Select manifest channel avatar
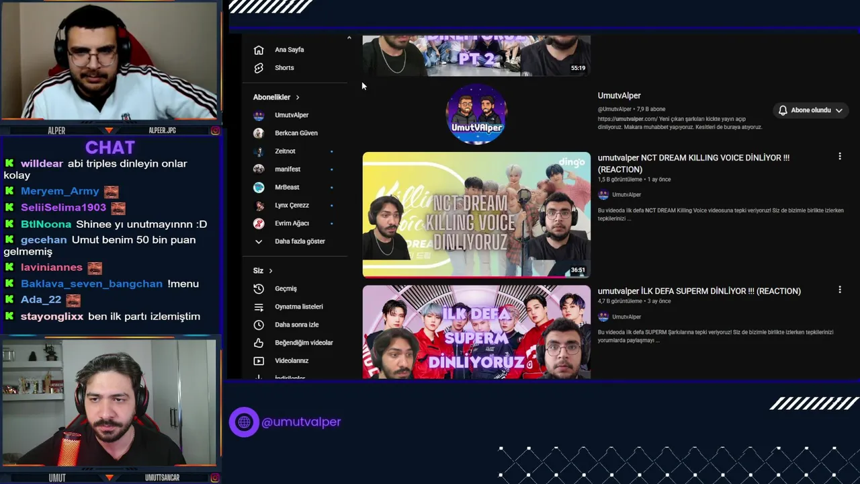This screenshot has width=860, height=484. click(259, 169)
